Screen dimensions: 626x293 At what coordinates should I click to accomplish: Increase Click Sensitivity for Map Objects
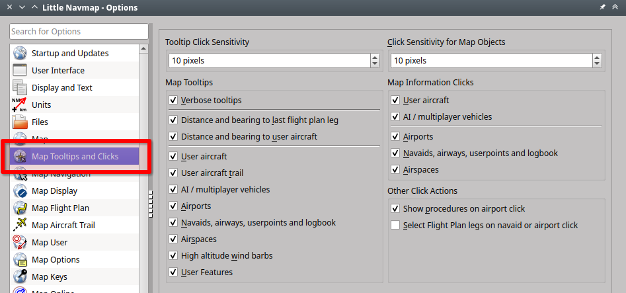597,58
